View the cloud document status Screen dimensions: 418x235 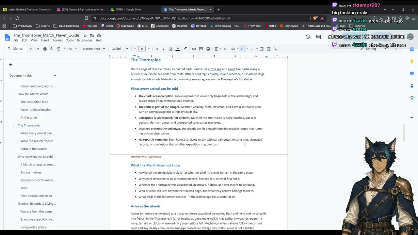[99, 35]
